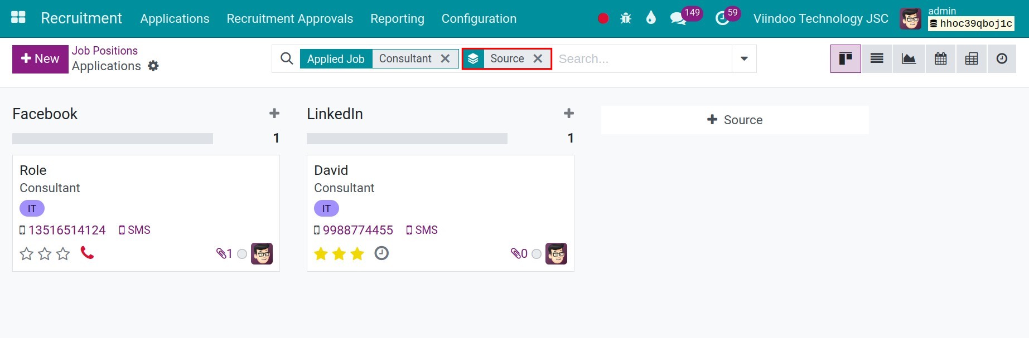
Task: Open conversations with 149 messages
Action: point(685,17)
